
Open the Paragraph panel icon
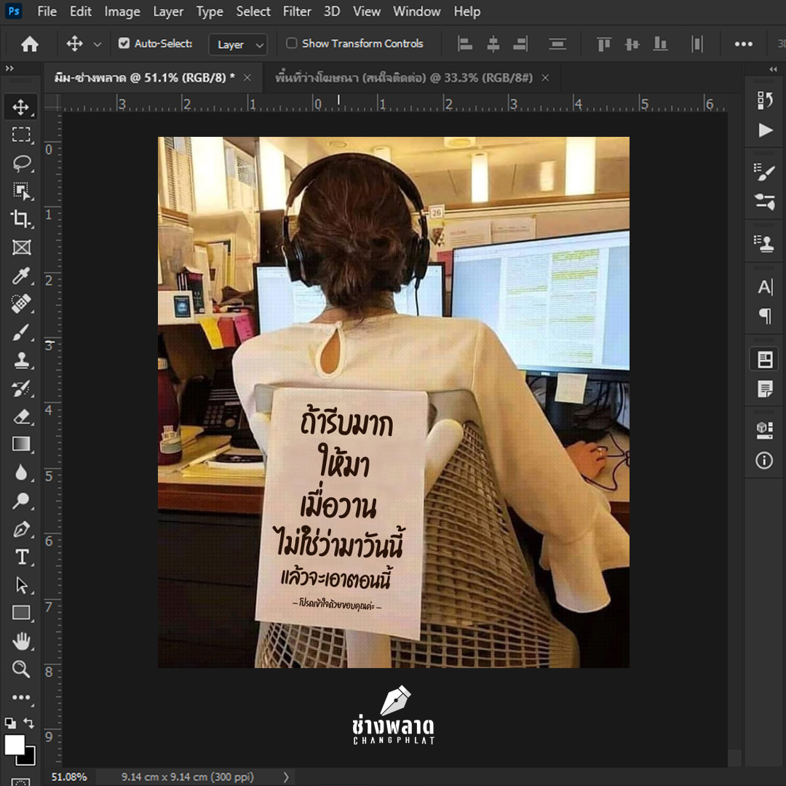[x=764, y=317]
